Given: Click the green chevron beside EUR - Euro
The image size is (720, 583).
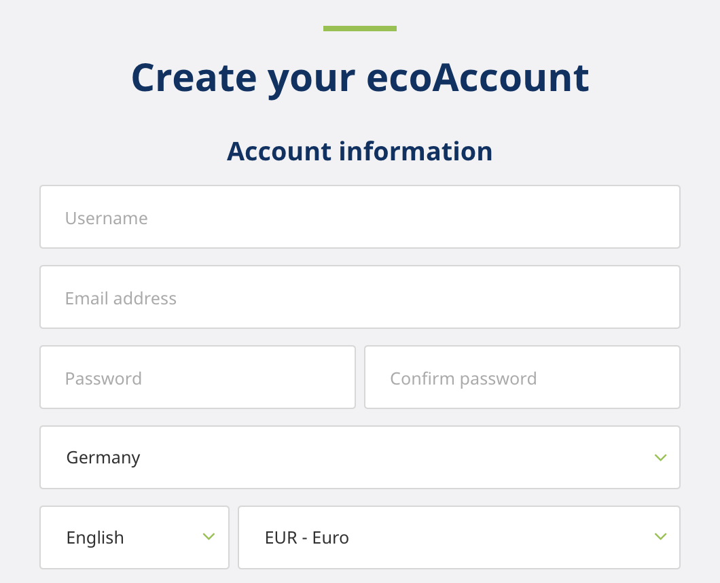Looking at the screenshot, I should 660,537.
